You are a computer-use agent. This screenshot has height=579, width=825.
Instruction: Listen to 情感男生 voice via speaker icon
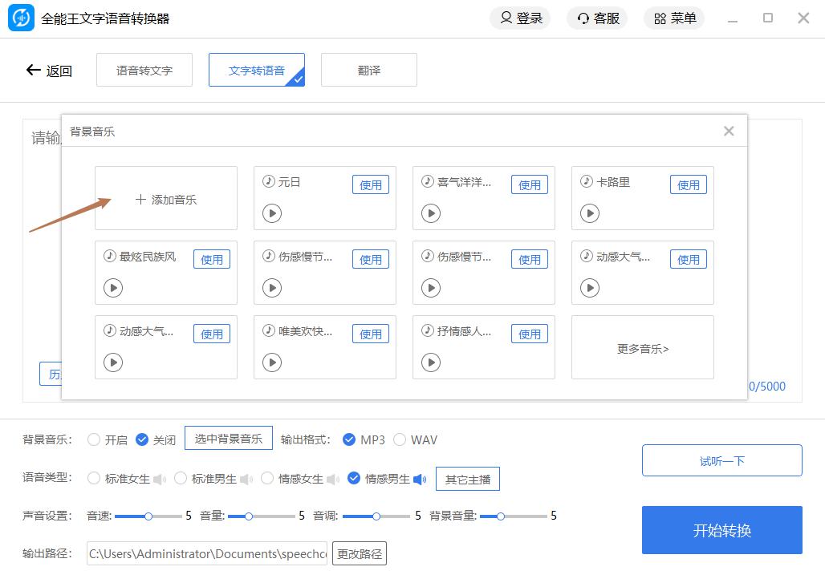[x=420, y=480]
